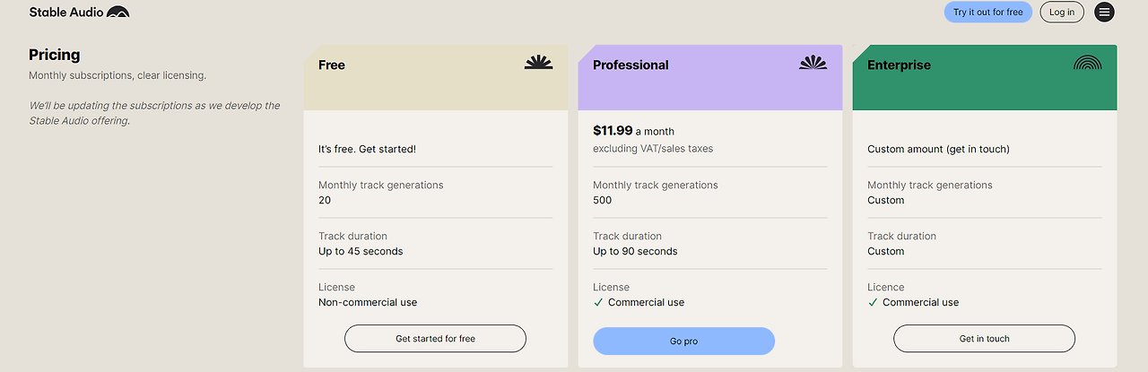The height and width of the screenshot is (372, 1148).
Task: Click Custom amount (get in touch) text
Action: pos(938,150)
